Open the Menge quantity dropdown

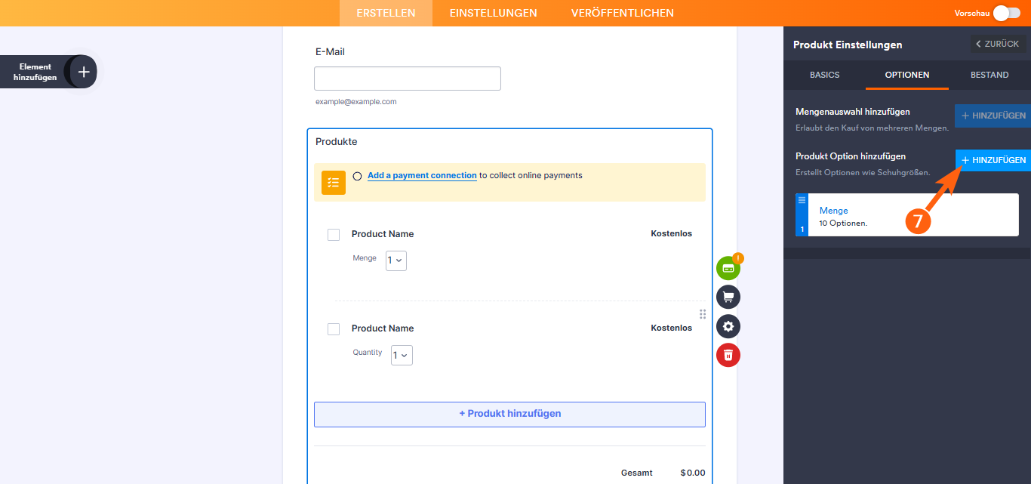[396, 260]
